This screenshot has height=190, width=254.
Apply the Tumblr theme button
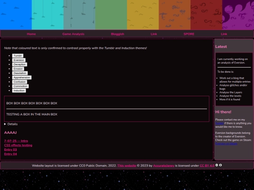click(x=18, y=56)
